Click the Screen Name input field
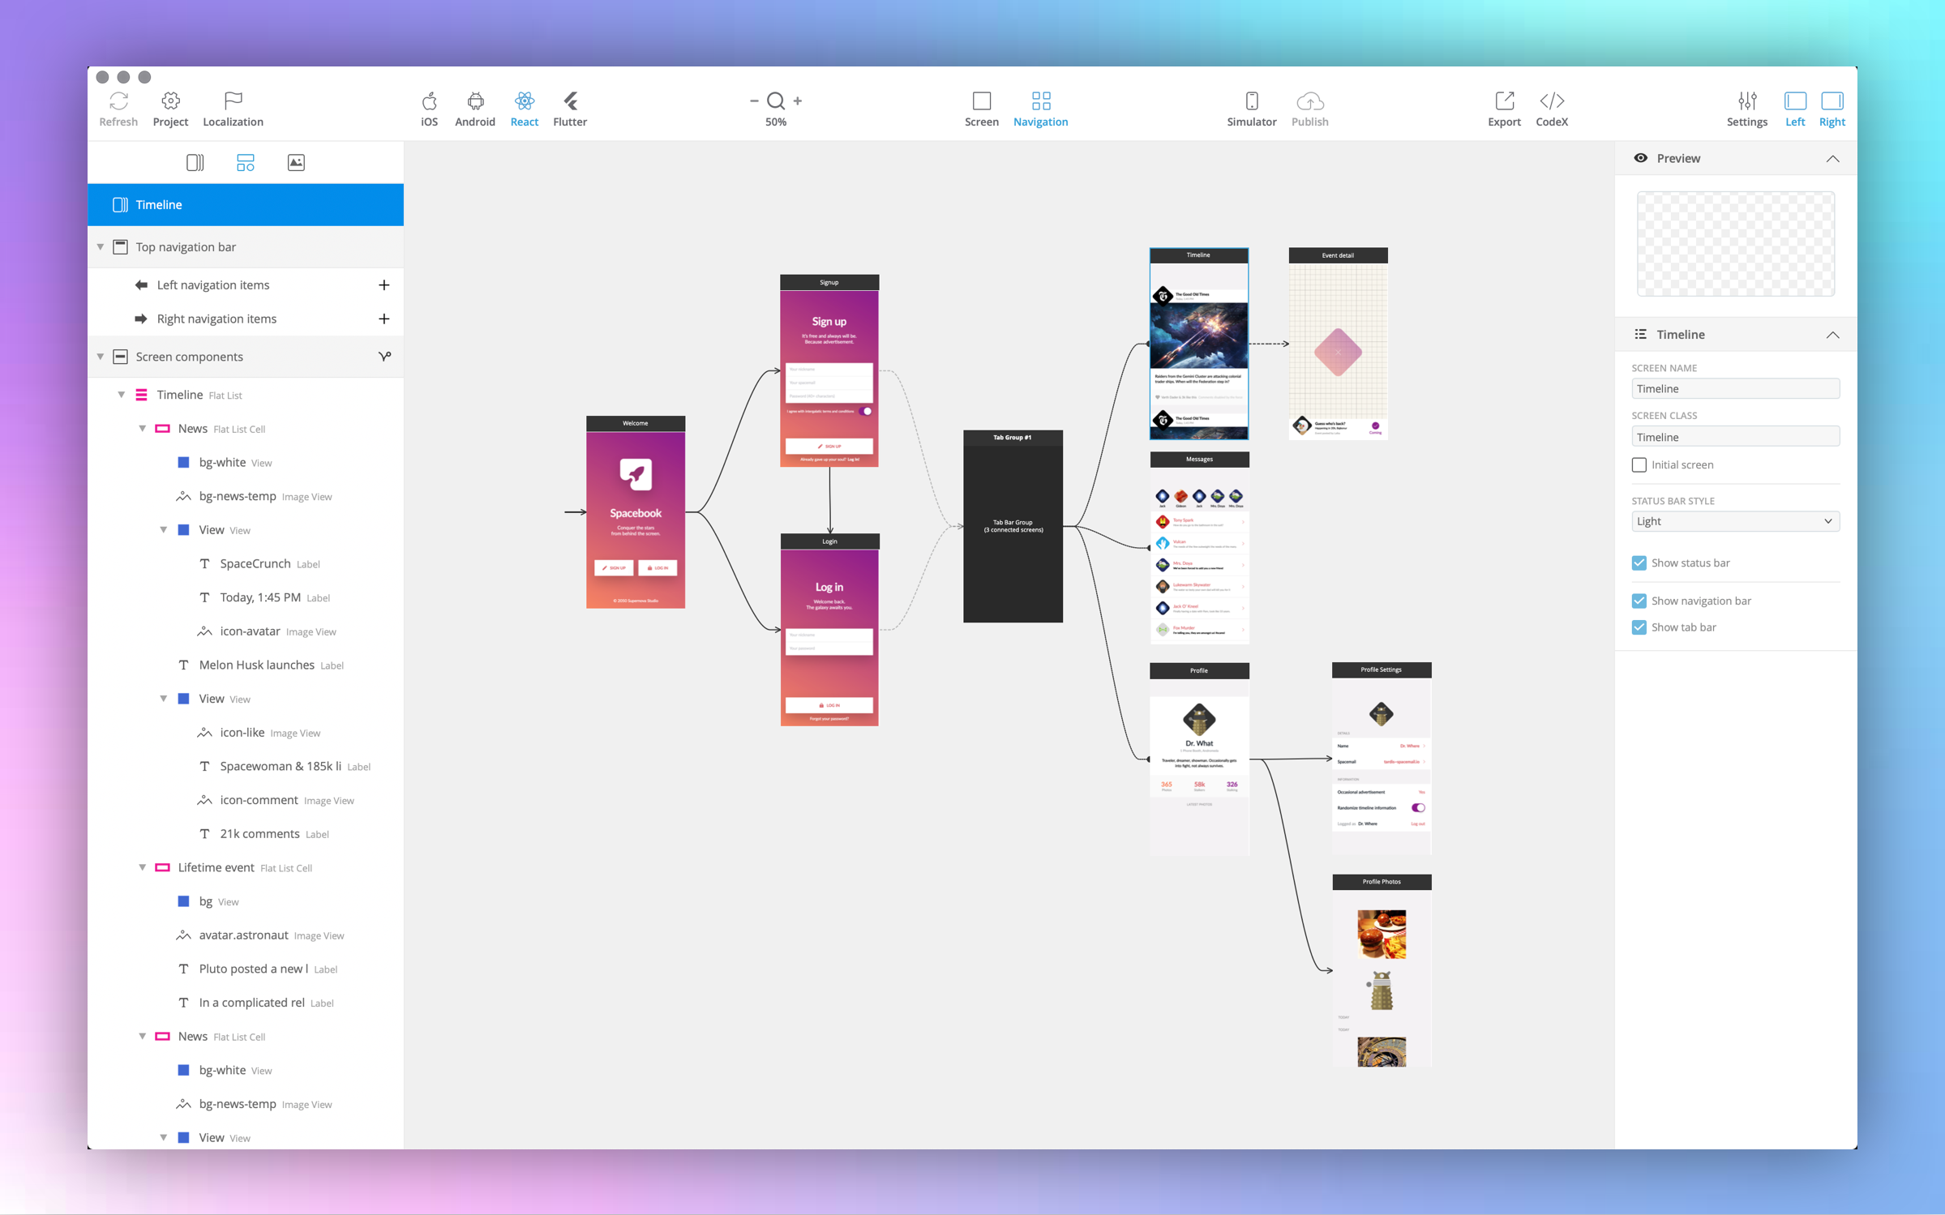The height and width of the screenshot is (1215, 1945). click(x=1734, y=389)
